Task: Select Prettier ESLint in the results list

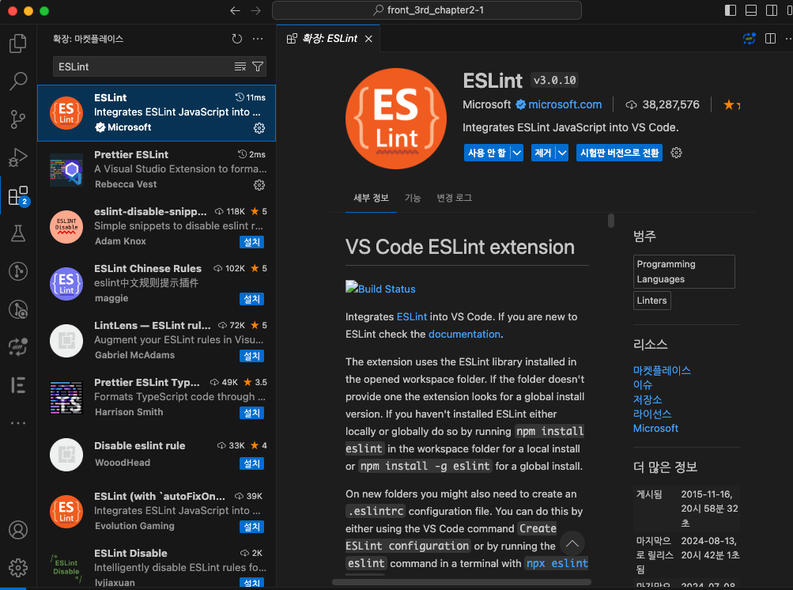Action: pos(157,169)
